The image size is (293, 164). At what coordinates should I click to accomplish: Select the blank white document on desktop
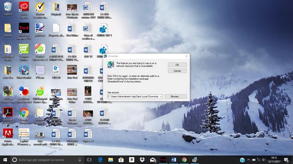pos(56,30)
